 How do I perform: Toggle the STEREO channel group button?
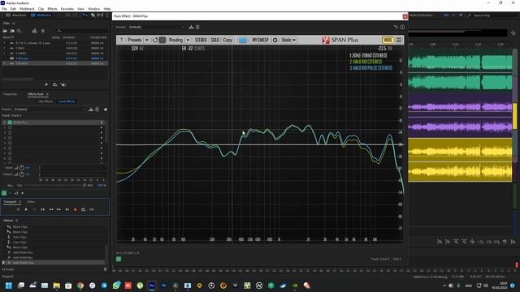click(x=201, y=40)
